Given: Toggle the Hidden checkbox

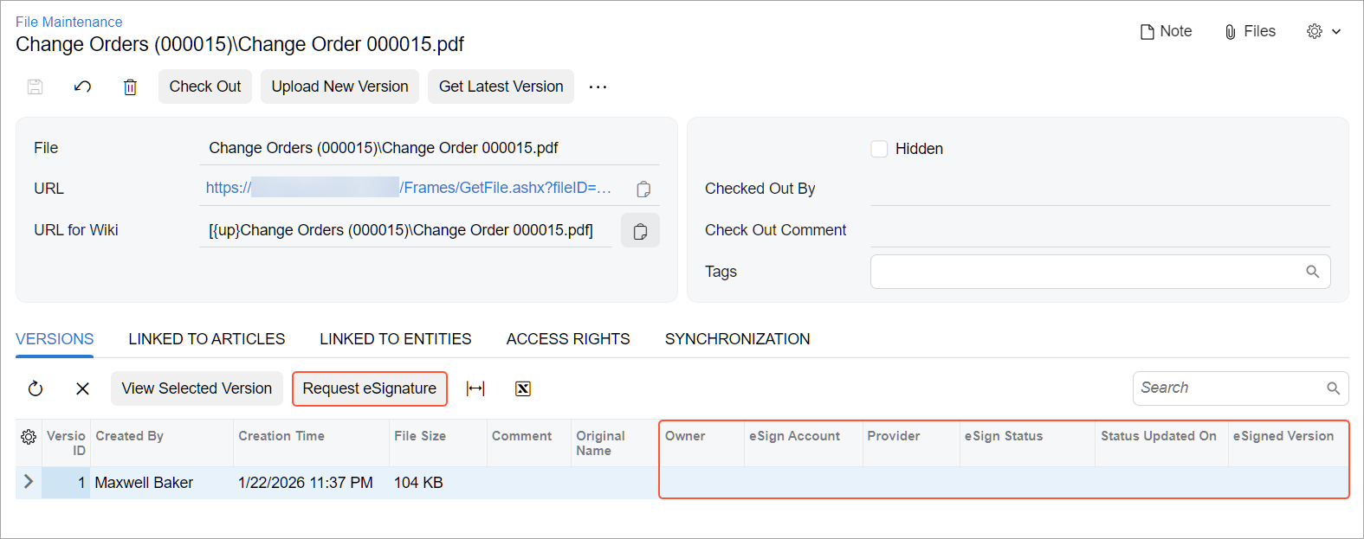Looking at the screenshot, I should coord(879,149).
